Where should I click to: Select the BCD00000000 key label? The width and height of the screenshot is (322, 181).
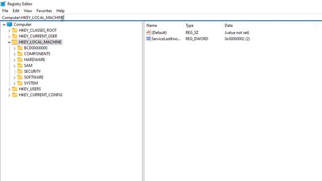[x=36, y=48]
